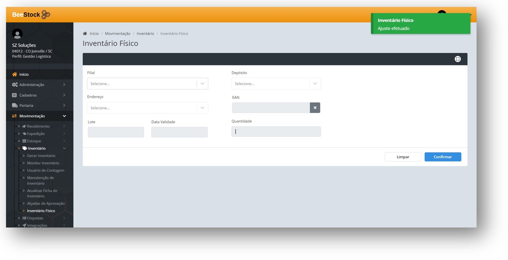Screen dimensions: 508x260
Task: Click the home icon in breadcrumb
Action: point(85,34)
